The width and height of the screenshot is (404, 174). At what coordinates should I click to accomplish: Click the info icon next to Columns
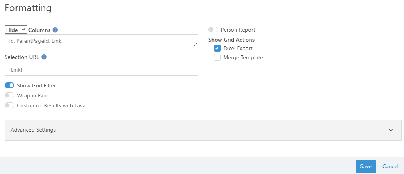click(x=55, y=30)
